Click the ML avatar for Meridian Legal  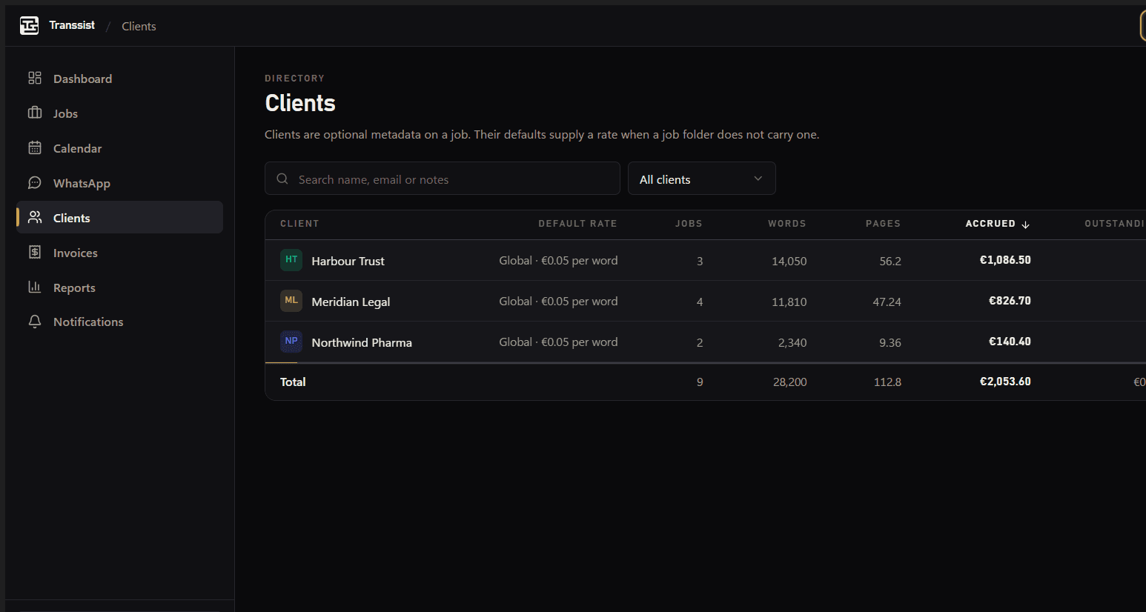[291, 301]
